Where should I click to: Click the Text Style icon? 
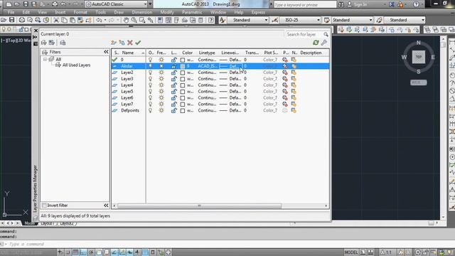223,20
